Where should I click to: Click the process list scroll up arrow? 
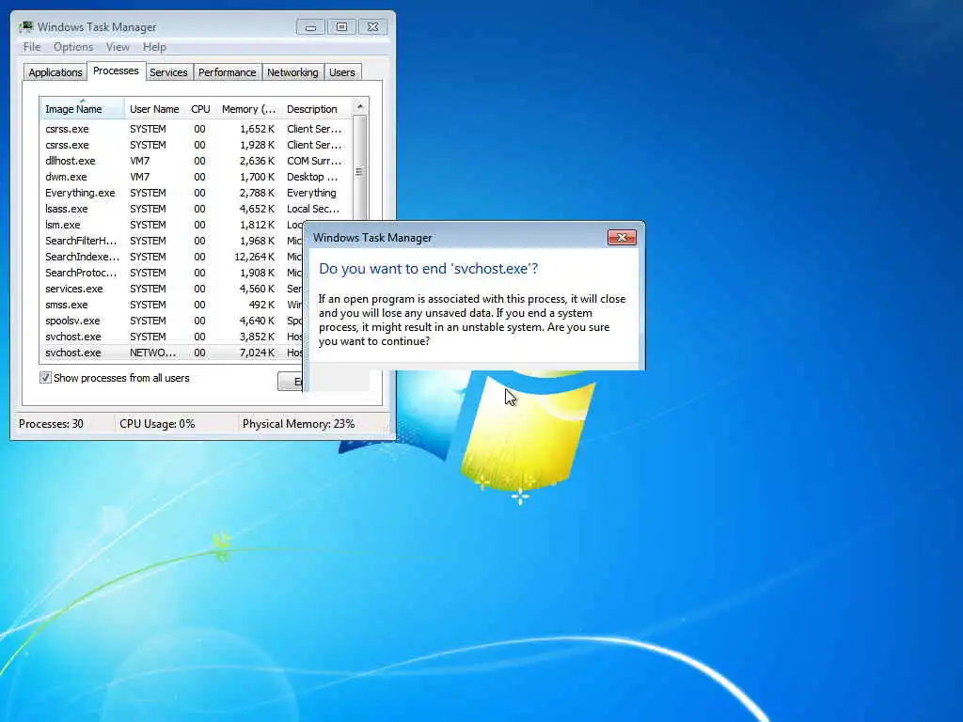(x=360, y=107)
